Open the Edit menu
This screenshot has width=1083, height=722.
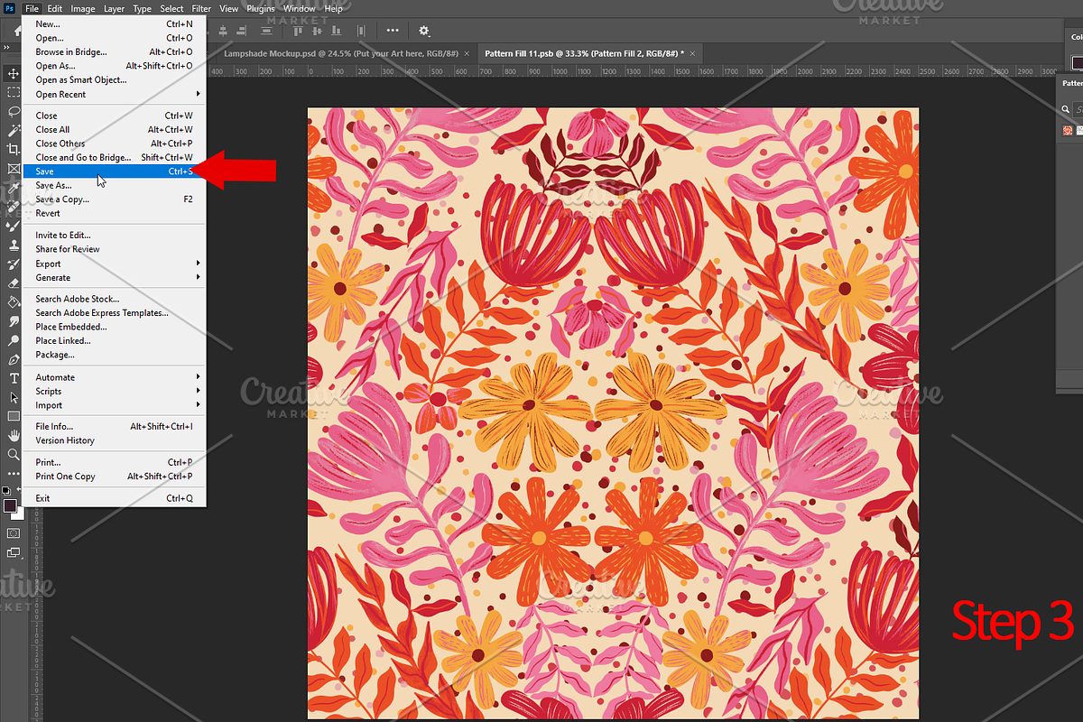(55, 8)
